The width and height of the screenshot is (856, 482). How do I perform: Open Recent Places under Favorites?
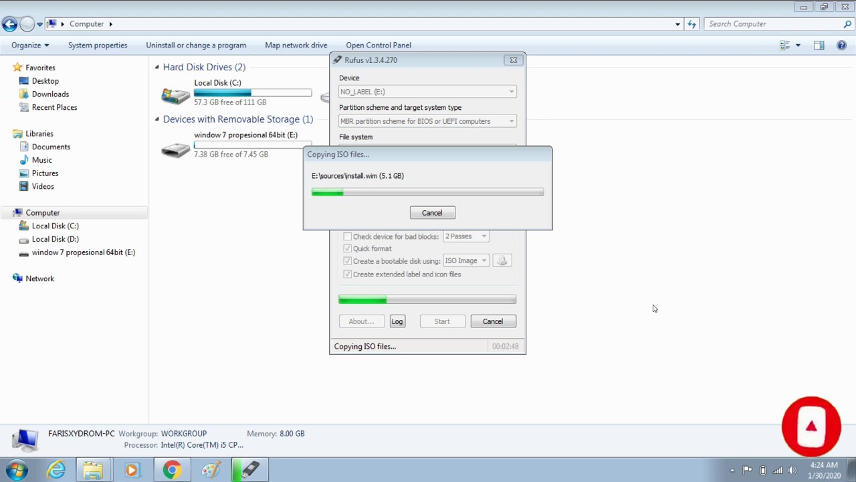[54, 107]
